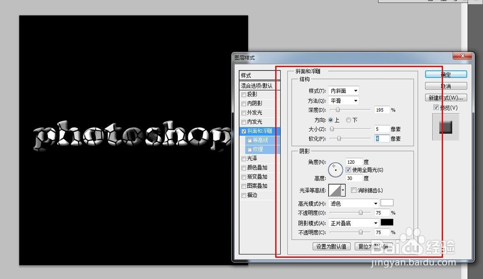Click the 复位为默认值 reset default button

(373, 246)
